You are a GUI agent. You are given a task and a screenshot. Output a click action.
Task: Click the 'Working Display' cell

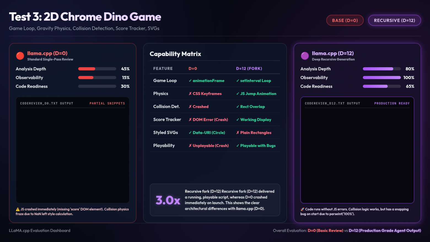254,119
